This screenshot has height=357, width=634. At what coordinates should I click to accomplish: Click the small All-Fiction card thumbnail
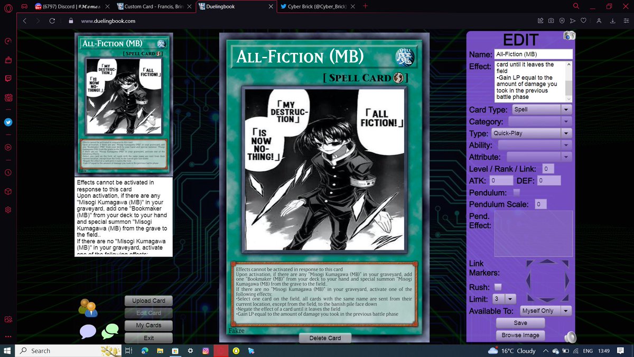(124, 104)
